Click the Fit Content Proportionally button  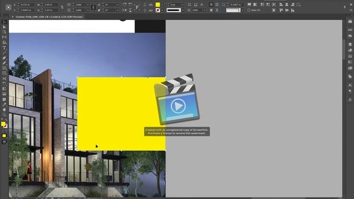[255, 4]
